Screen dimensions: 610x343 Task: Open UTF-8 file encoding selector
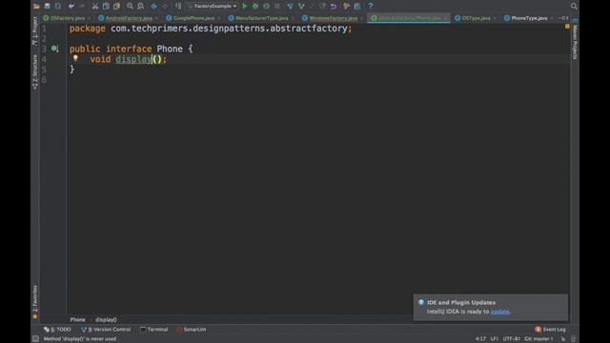pos(512,339)
